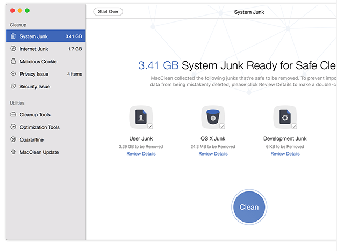Click the OS X Junk bin thumbnail
Viewport: 337px width, 251px height.
(x=212, y=116)
